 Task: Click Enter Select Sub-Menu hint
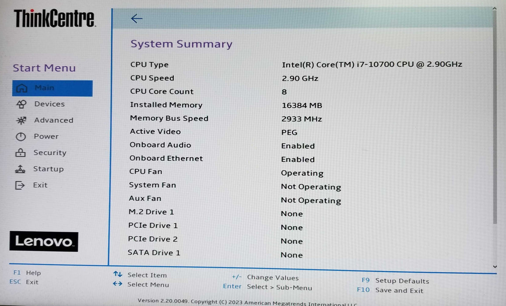pyautogui.click(x=267, y=287)
